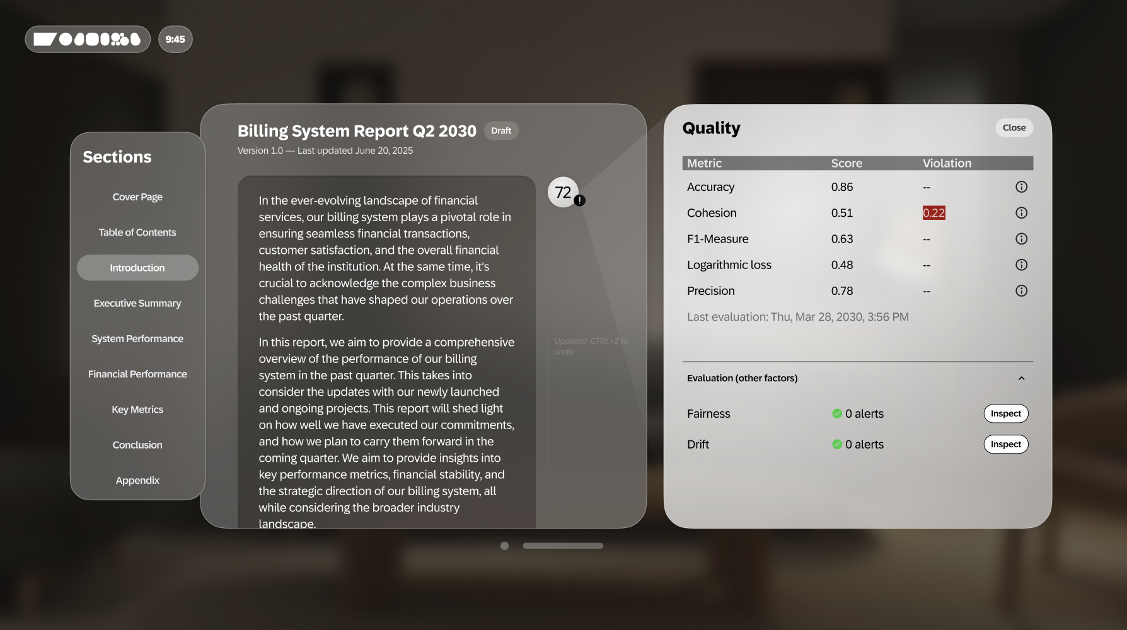Navigate to Key Metrics section
This screenshot has width=1127, height=630.
click(137, 409)
